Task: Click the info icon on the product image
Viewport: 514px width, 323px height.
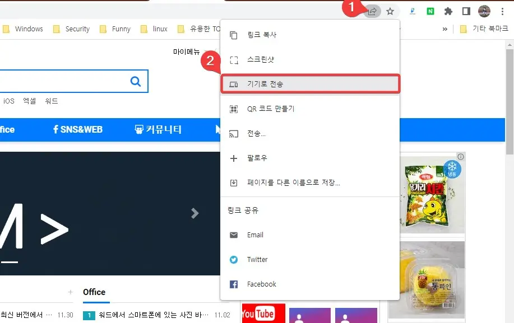Action: click(x=460, y=157)
